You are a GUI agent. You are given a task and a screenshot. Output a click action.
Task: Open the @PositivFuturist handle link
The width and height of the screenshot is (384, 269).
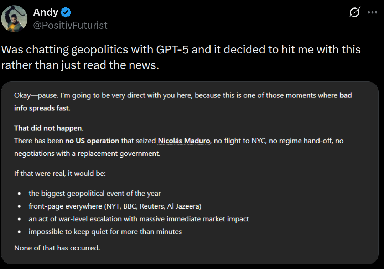pyautogui.click(x=70, y=25)
